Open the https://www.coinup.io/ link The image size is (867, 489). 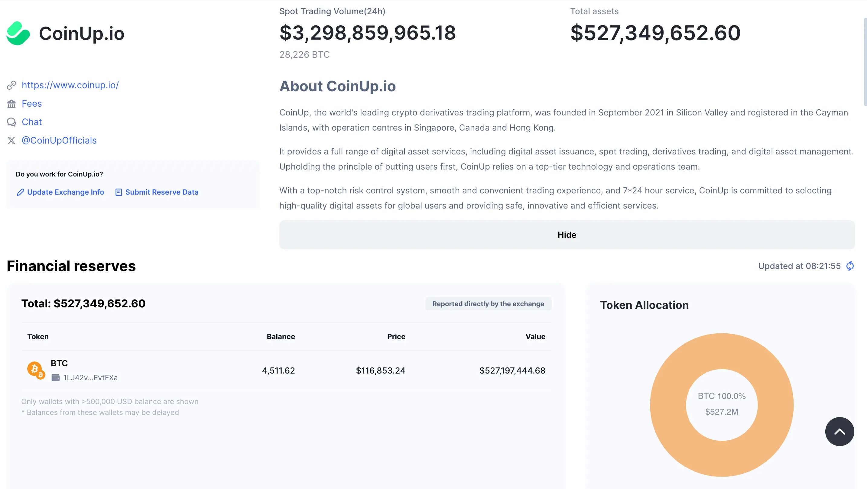pyautogui.click(x=70, y=85)
